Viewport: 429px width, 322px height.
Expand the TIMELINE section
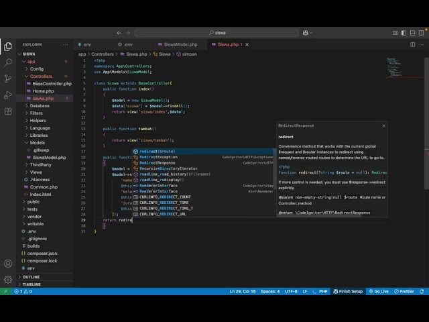pos(45,284)
